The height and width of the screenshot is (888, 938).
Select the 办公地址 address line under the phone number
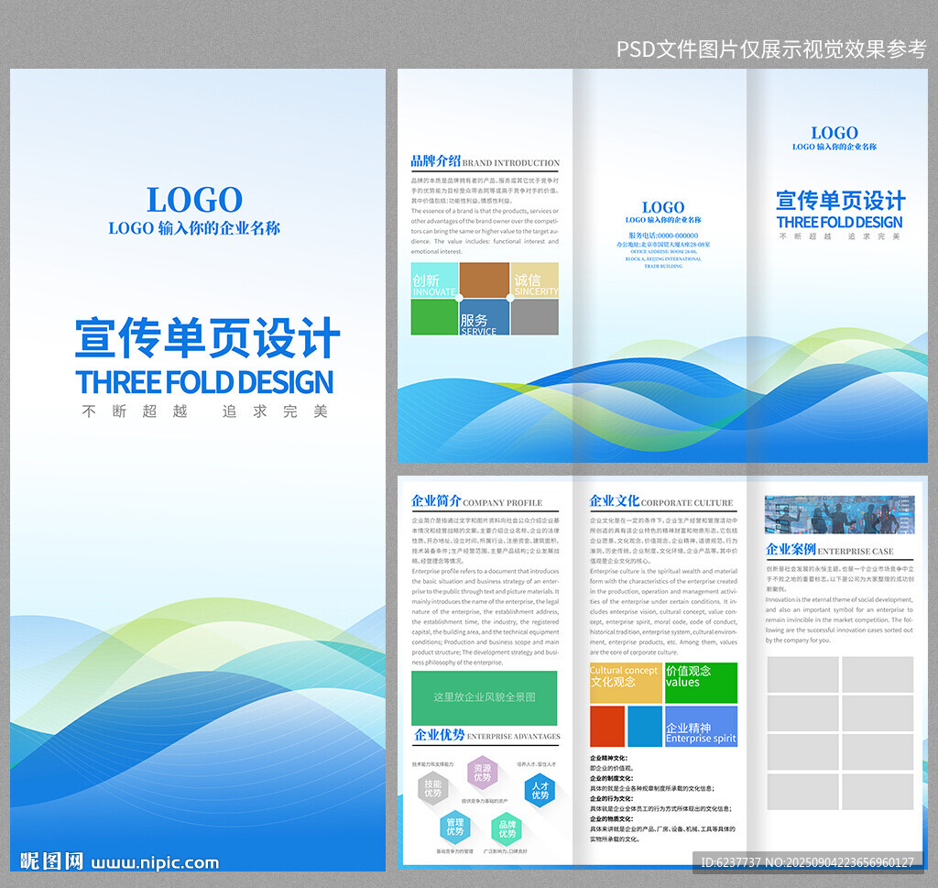663,245
